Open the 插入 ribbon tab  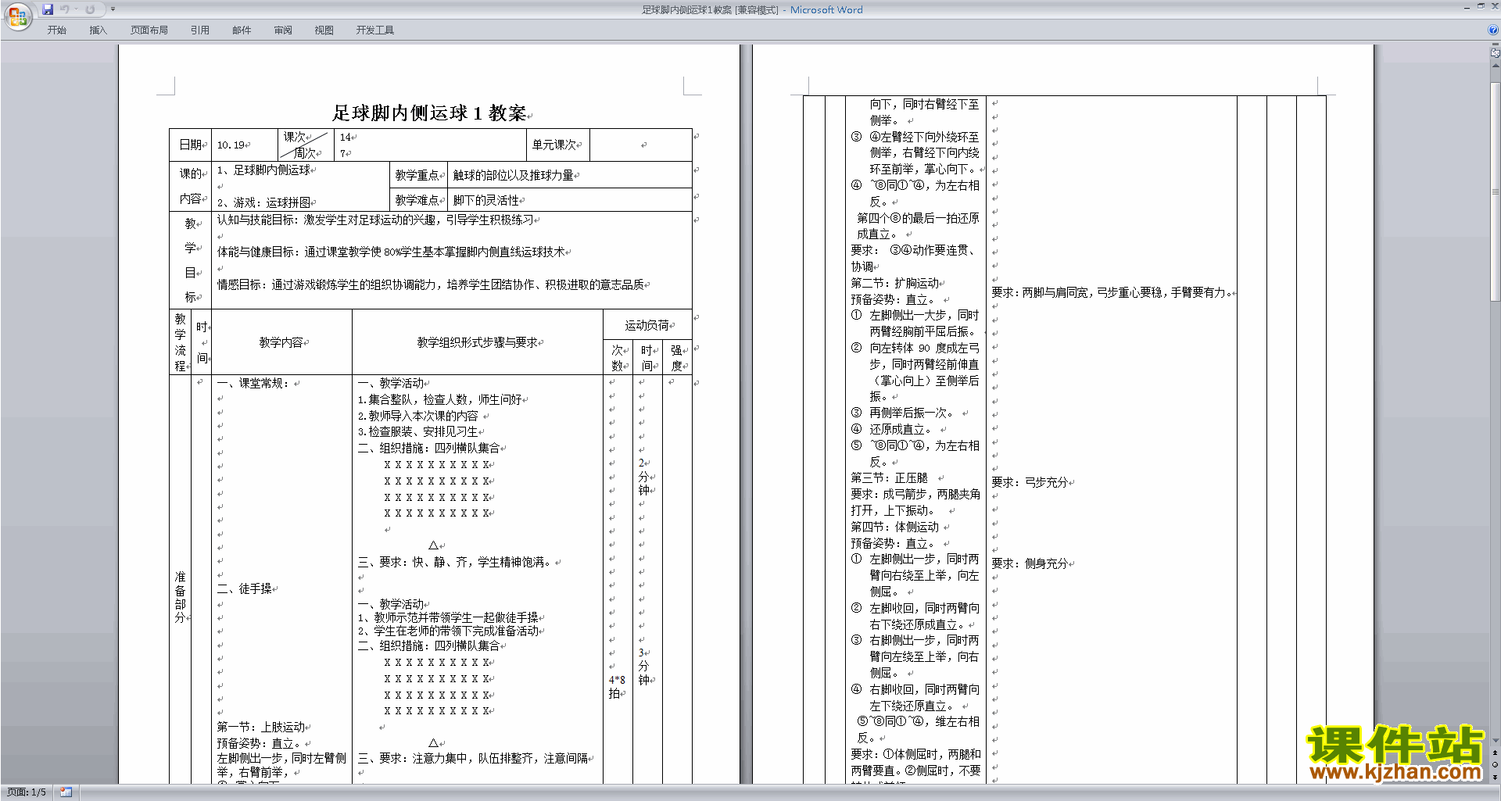pyautogui.click(x=98, y=30)
